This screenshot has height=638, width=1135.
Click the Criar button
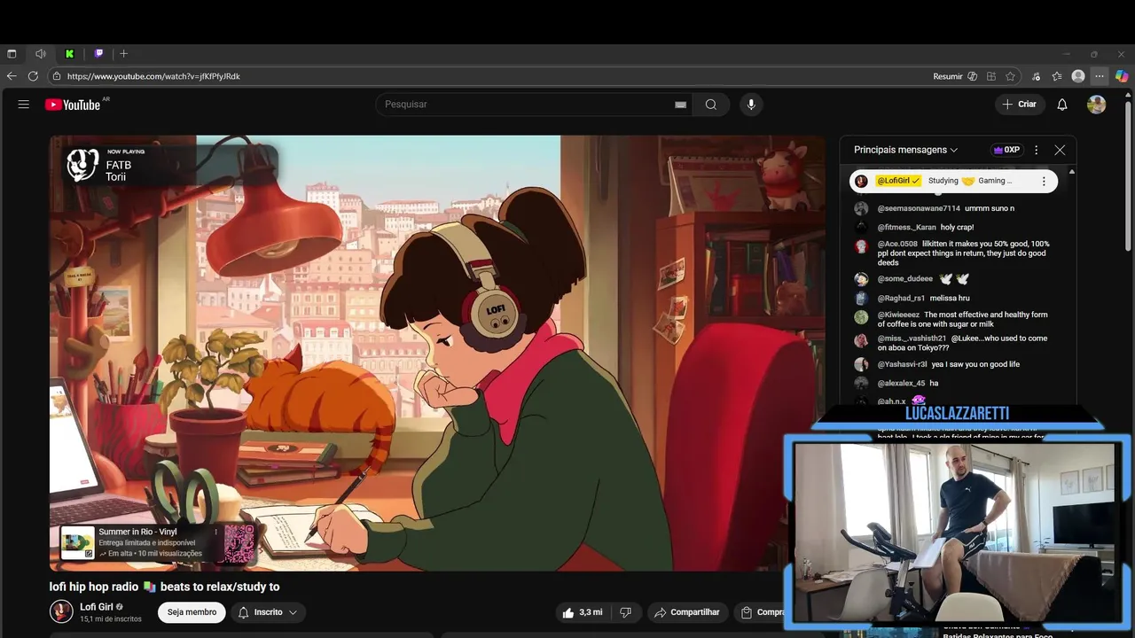pos(1019,105)
